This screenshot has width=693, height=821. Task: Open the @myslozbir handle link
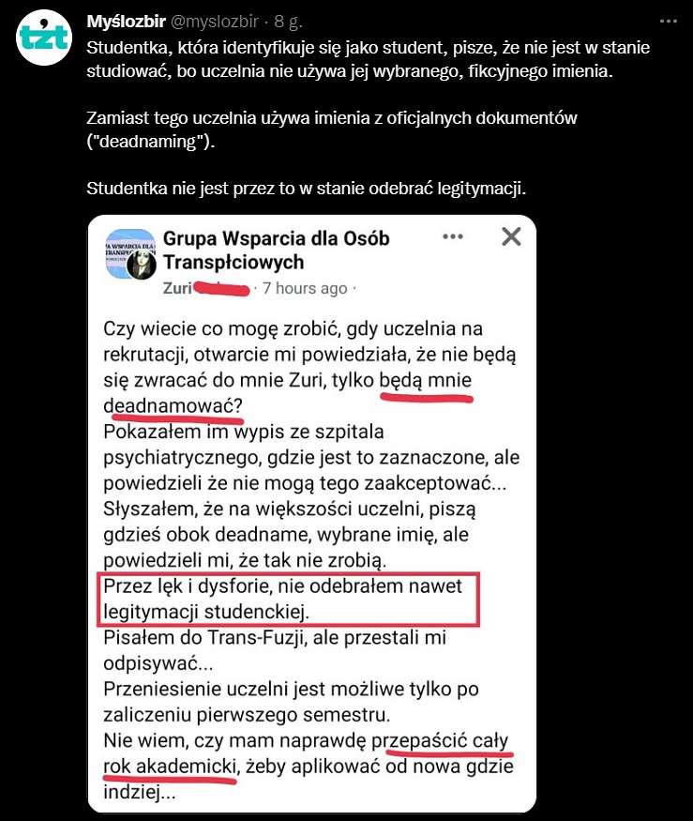click(215, 22)
